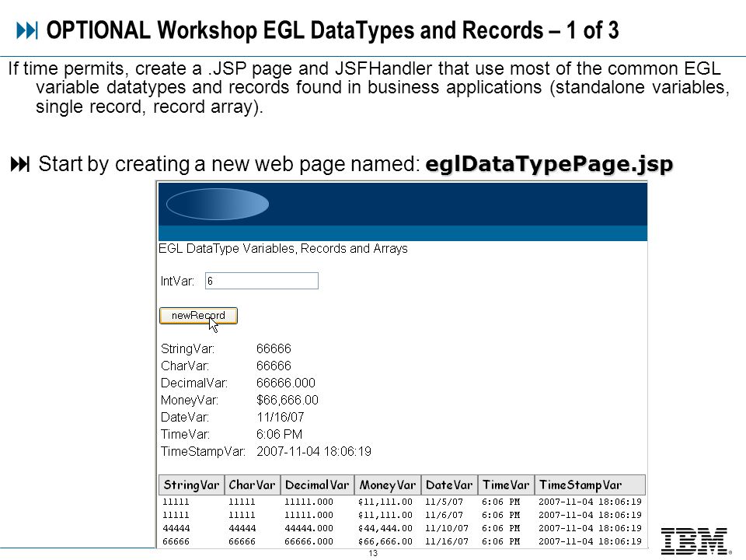Click the CharVar column header
746x560 pixels.
(x=252, y=485)
